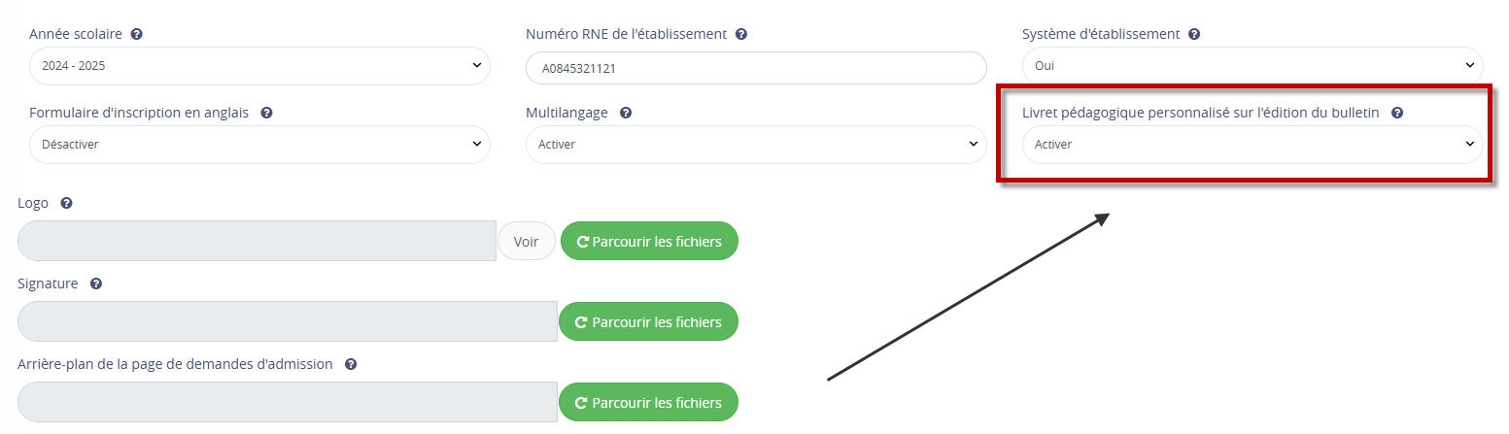Click the Voir button next to Logo
This screenshot has height=434, width=1509.
[527, 241]
